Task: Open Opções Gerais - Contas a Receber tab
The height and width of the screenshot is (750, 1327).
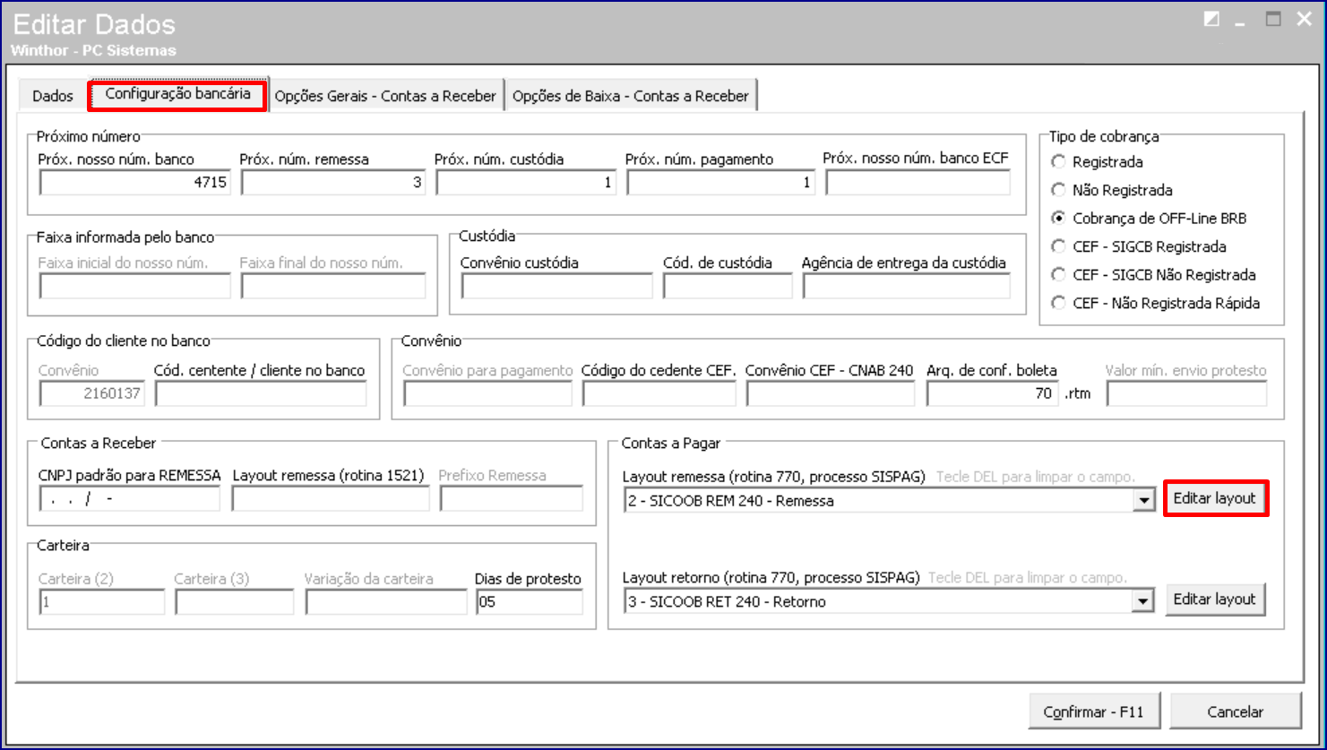Action: click(385, 96)
